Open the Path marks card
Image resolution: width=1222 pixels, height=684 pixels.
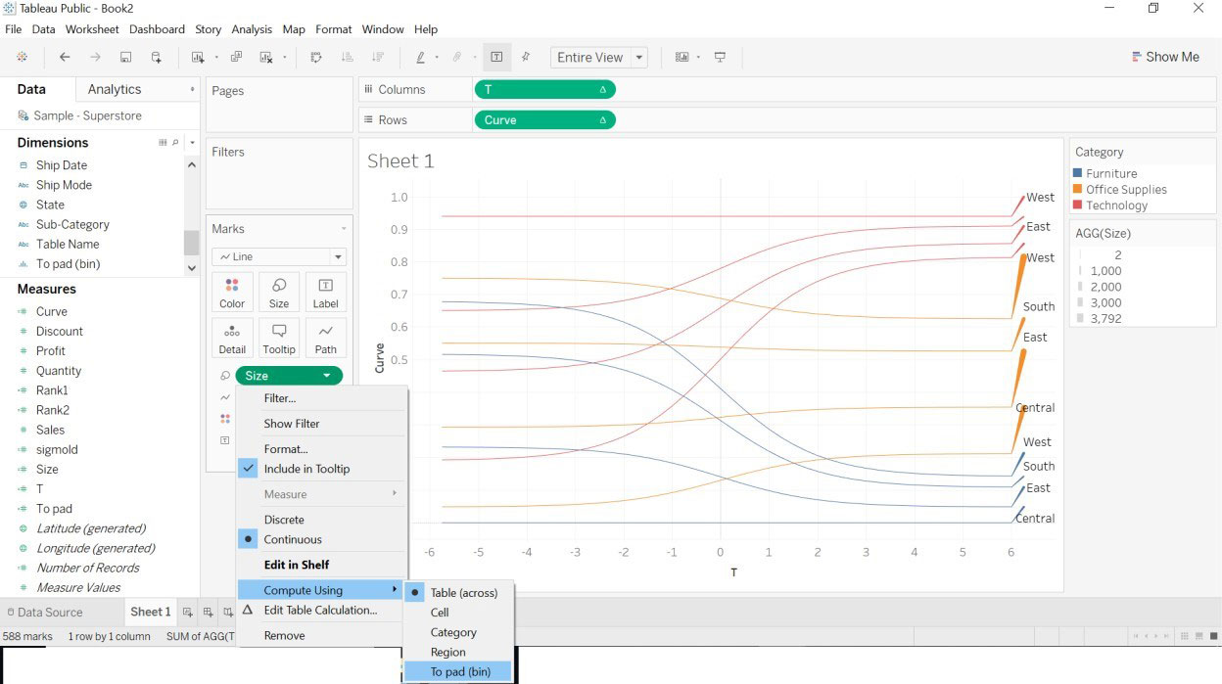click(326, 338)
